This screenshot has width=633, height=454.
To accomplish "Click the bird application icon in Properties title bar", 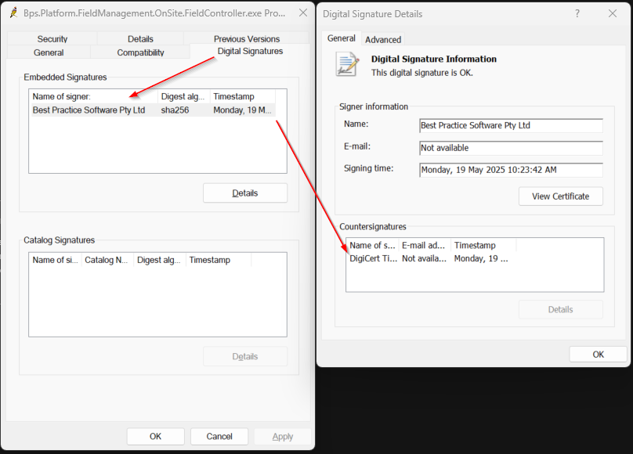I will click(x=14, y=13).
